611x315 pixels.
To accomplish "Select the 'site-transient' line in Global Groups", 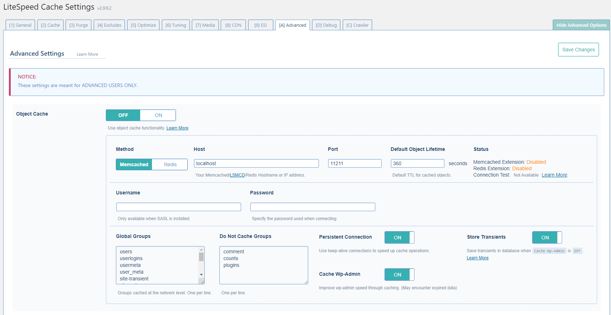I will point(134,279).
